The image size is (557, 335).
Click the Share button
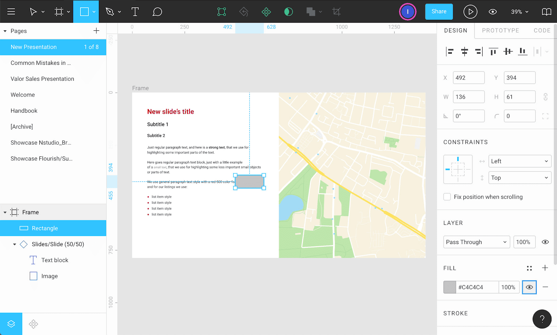pyautogui.click(x=439, y=12)
